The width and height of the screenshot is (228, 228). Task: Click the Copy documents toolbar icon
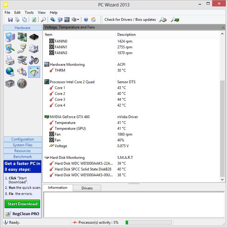24,20
